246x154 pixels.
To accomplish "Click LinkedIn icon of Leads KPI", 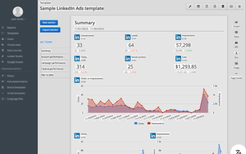I will (x=128, y=37).
